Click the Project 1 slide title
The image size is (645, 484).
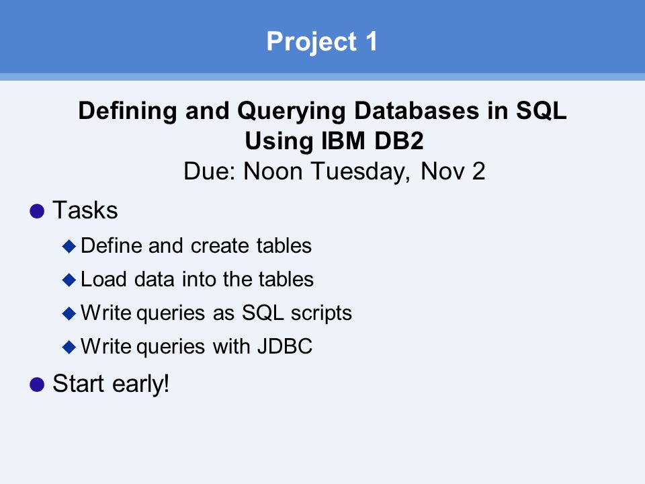pos(322,42)
